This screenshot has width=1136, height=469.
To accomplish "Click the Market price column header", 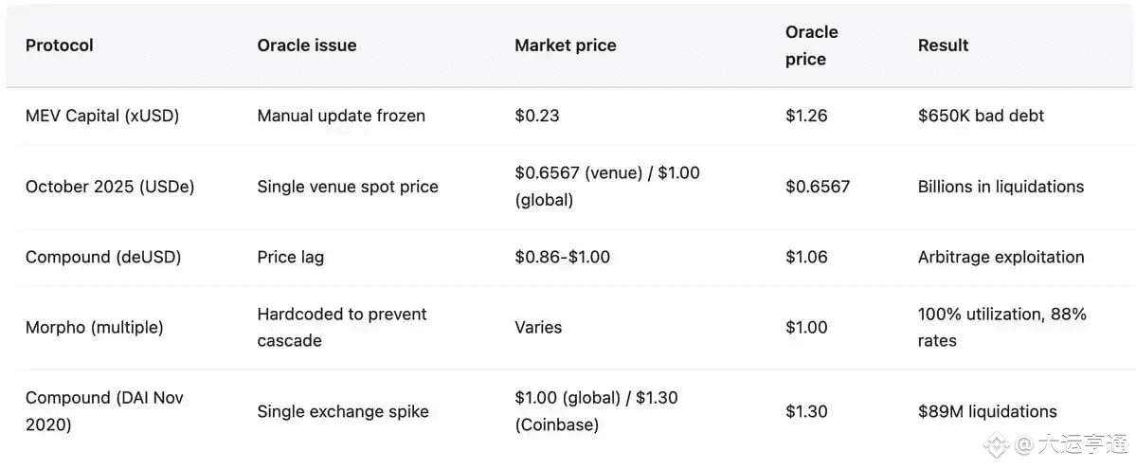I will [x=565, y=45].
